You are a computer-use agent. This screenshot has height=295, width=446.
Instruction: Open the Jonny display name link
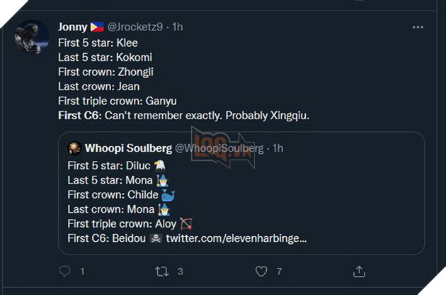tap(72, 27)
